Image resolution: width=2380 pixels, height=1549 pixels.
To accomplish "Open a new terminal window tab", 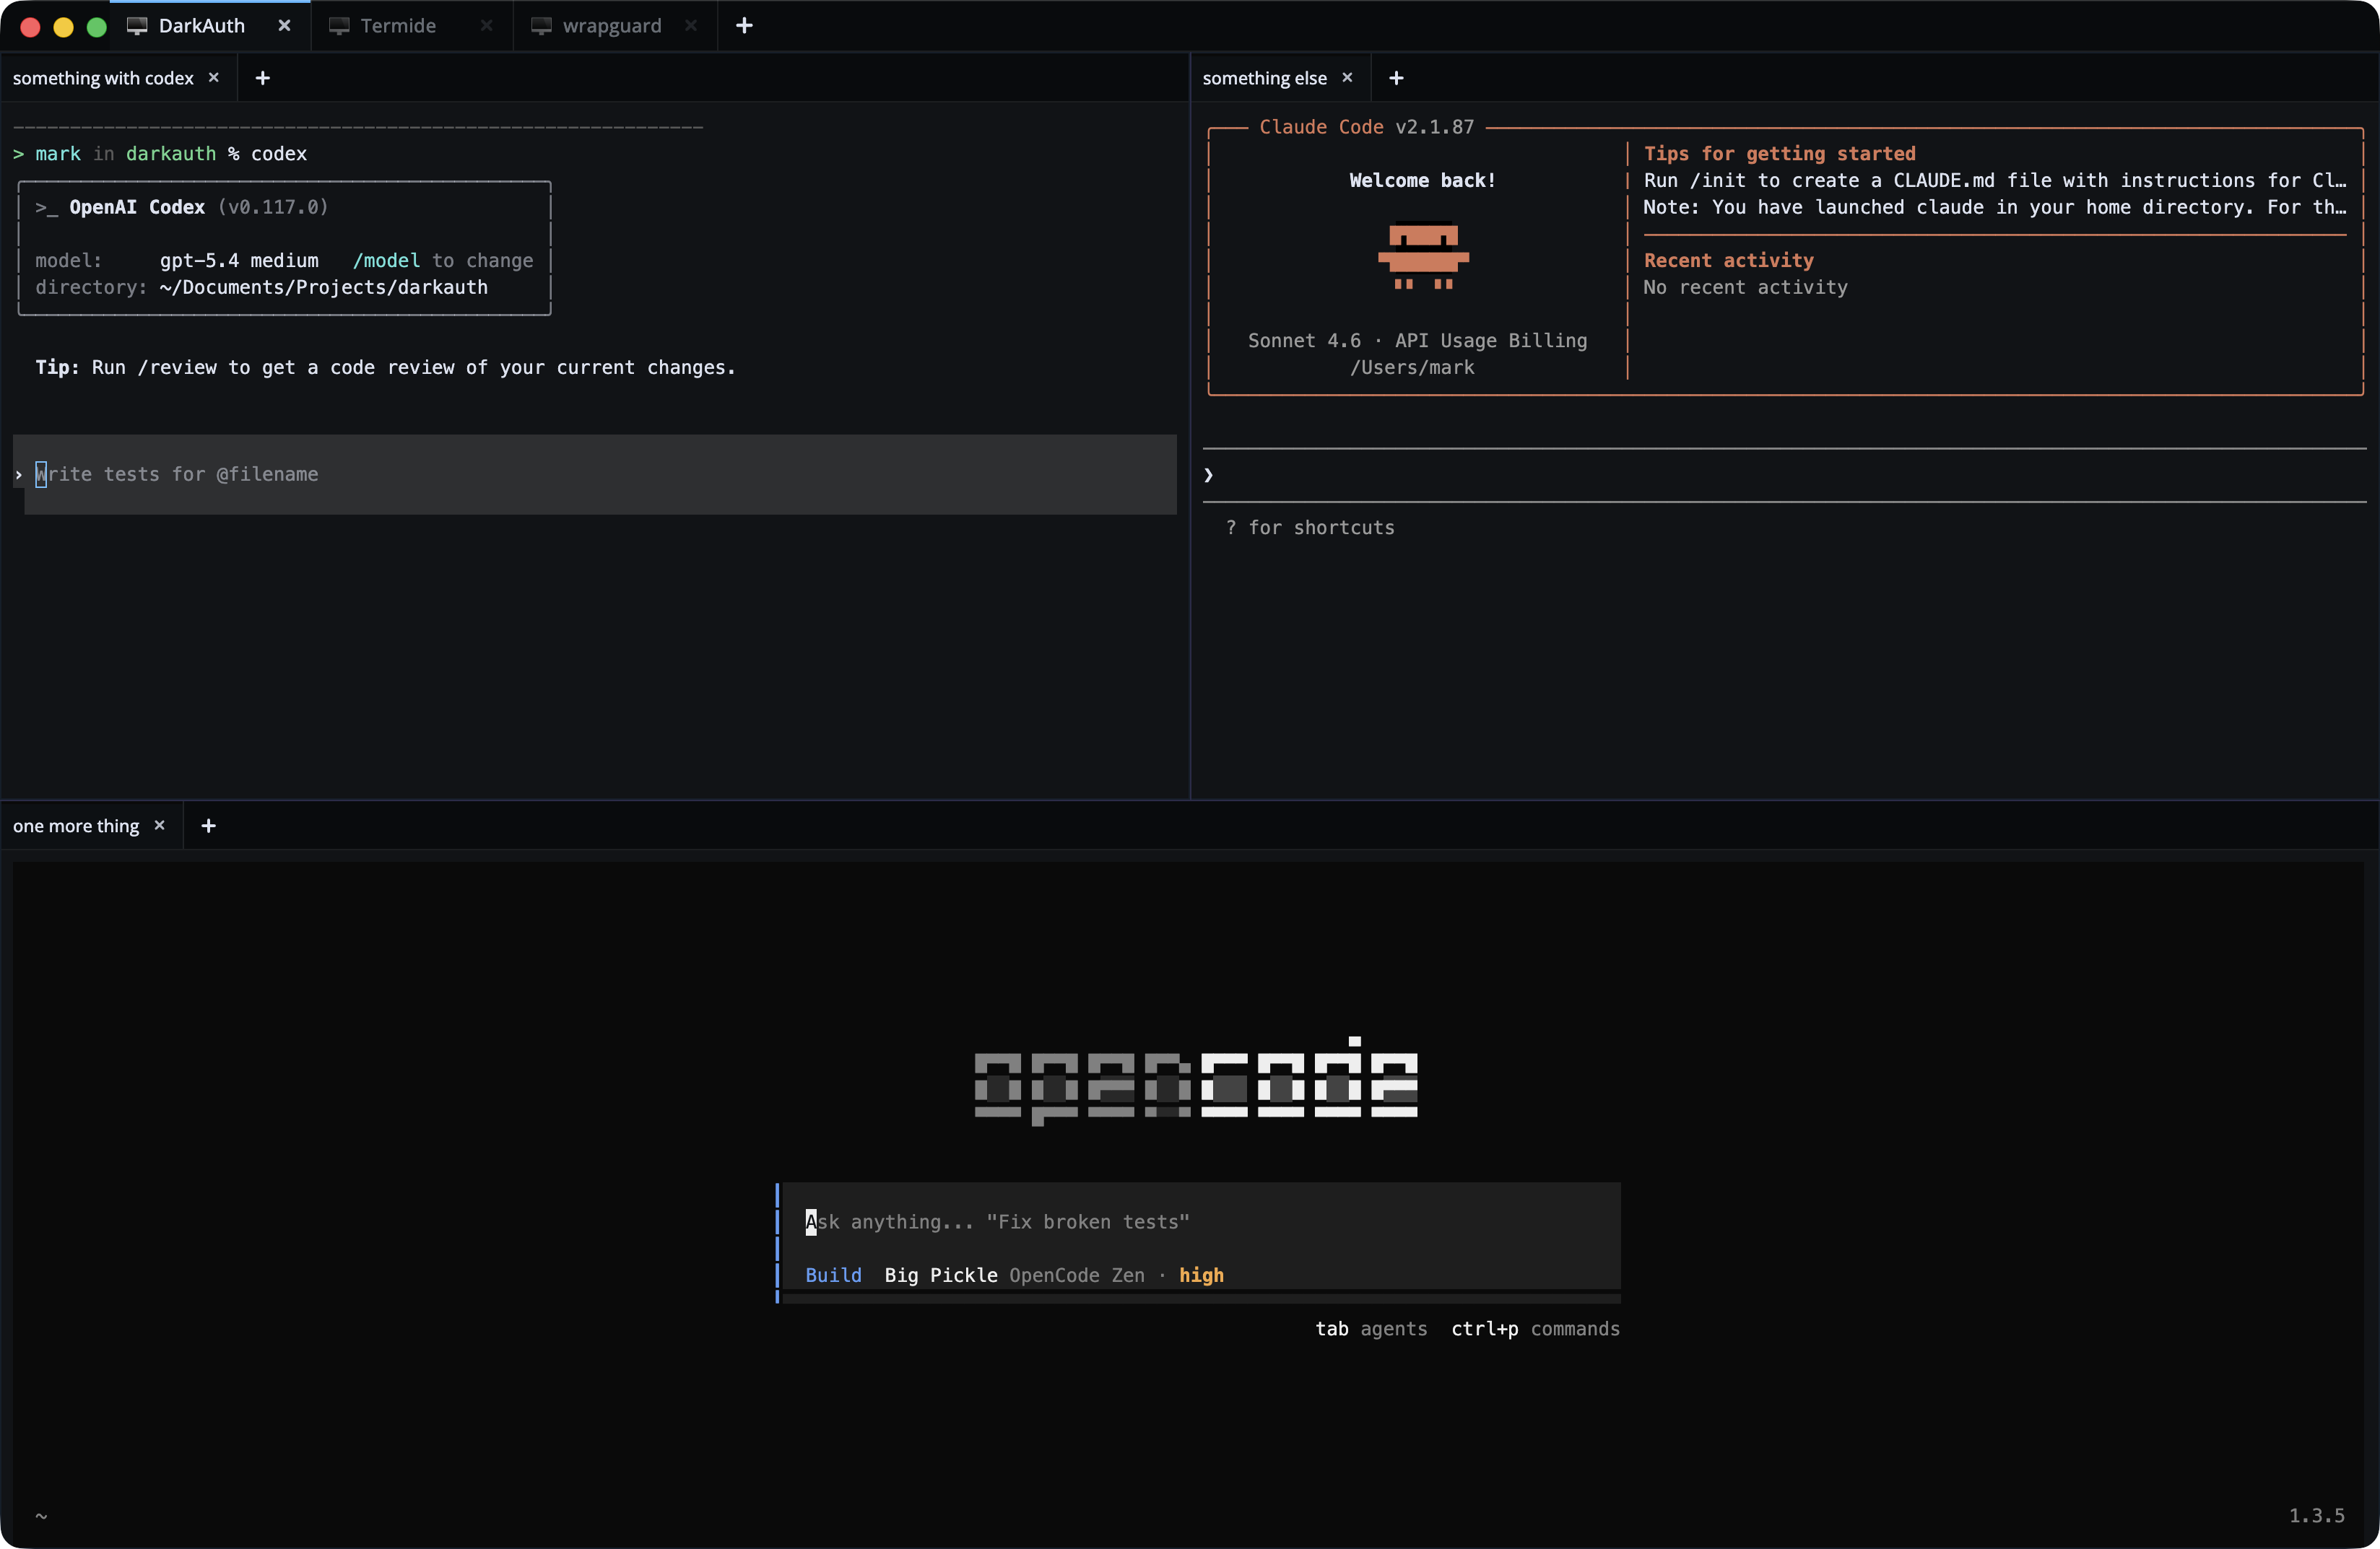I will [x=744, y=26].
